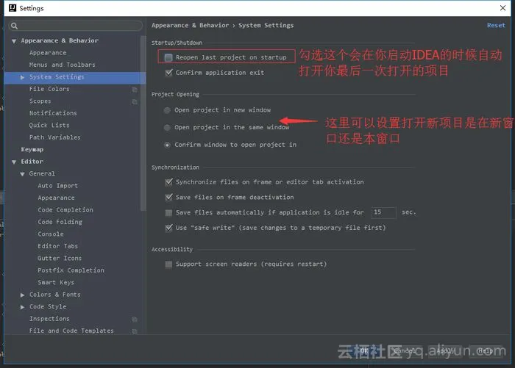The image size is (515, 368).
Task: Close the Settings dialog window
Action: coord(502,8)
